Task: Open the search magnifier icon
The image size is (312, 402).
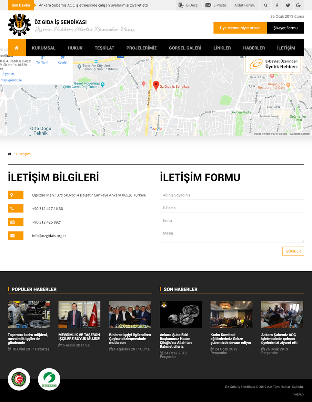Action: click(x=266, y=5)
